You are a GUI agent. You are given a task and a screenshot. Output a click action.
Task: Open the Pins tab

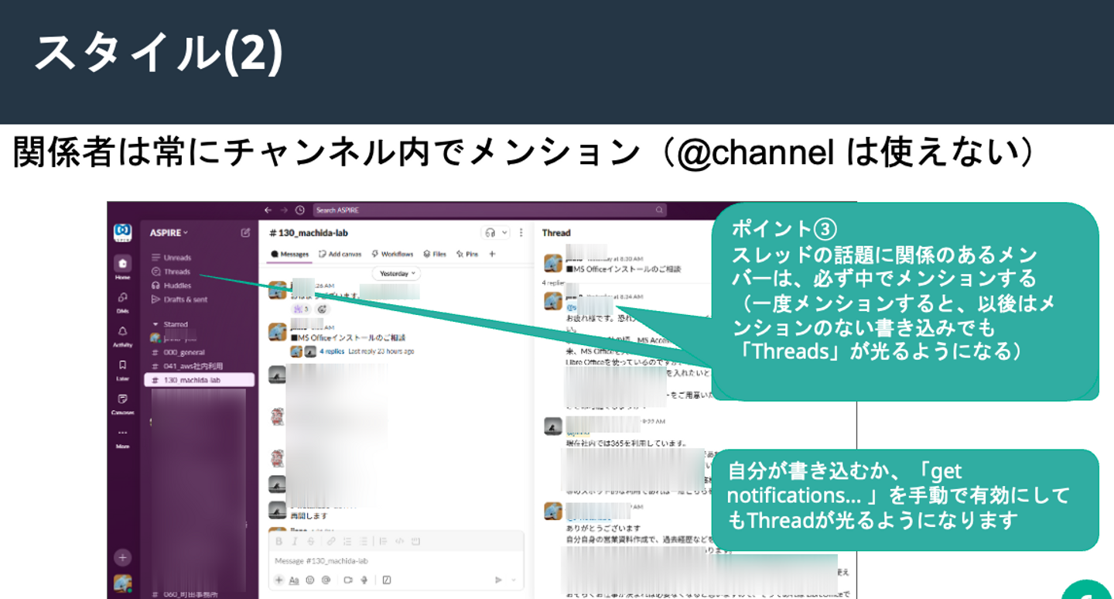[467, 254]
